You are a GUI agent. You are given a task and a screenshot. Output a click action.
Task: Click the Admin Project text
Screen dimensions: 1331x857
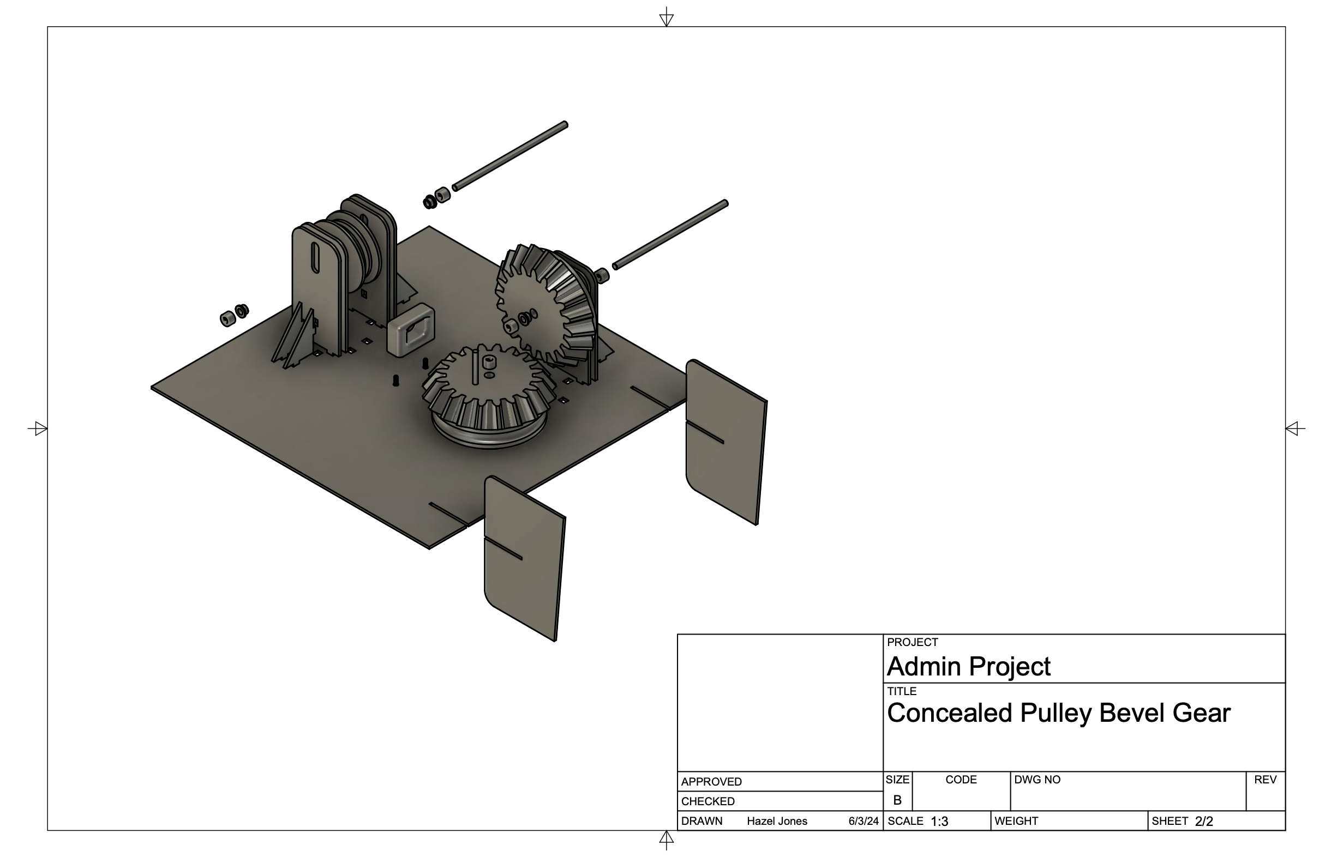click(968, 667)
